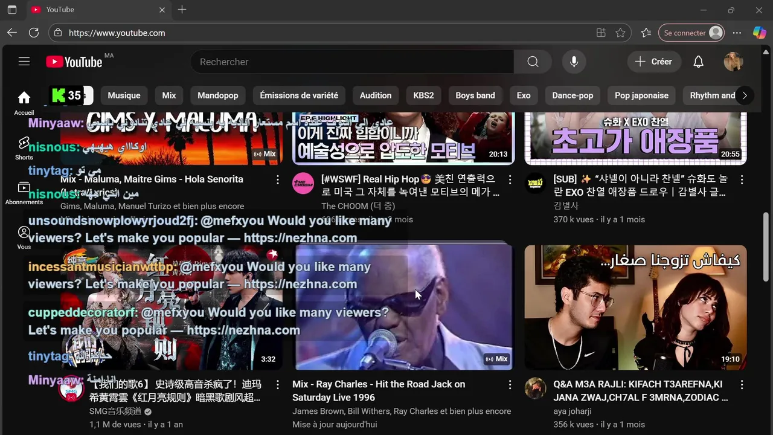Open the tab actions menu icon
This screenshot has width=773, height=435.
(12, 10)
